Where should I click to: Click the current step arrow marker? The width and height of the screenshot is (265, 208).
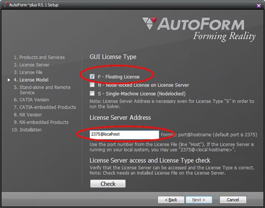coord(9,80)
